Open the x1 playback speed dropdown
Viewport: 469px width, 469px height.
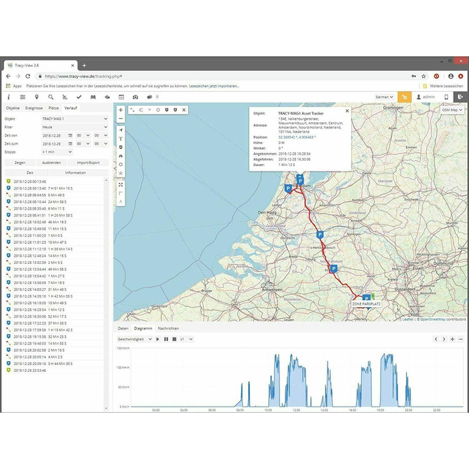point(186,339)
